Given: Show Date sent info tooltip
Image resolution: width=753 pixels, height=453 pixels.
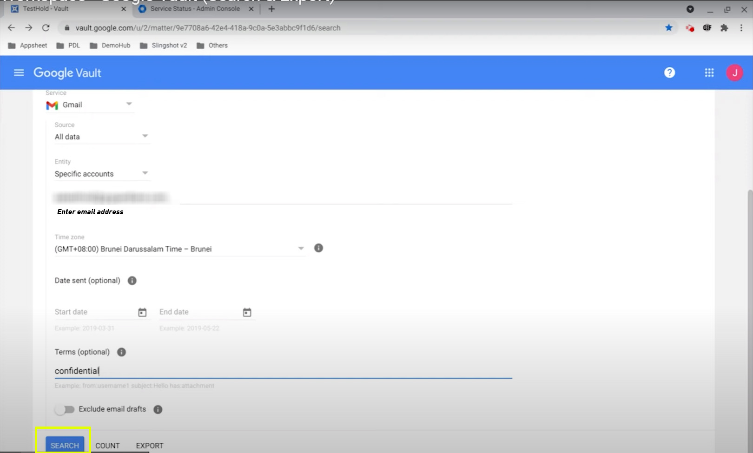Looking at the screenshot, I should 132,281.
